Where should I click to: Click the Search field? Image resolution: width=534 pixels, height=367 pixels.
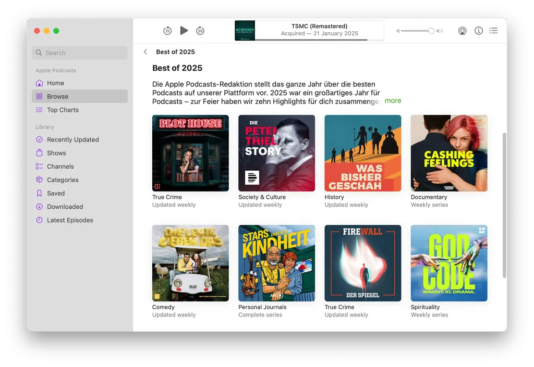click(x=79, y=53)
